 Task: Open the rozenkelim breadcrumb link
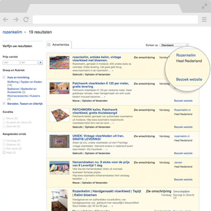12,32
